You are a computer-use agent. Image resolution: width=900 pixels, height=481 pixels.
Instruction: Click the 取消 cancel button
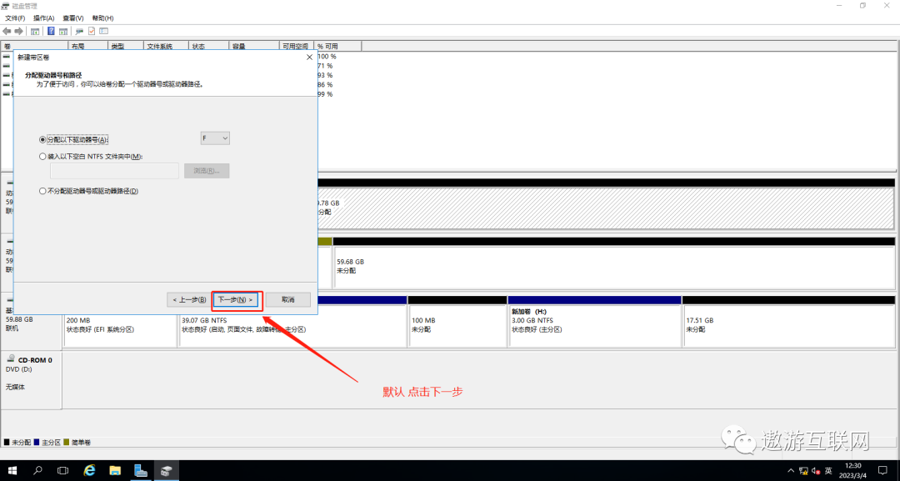(x=288, y=299)
